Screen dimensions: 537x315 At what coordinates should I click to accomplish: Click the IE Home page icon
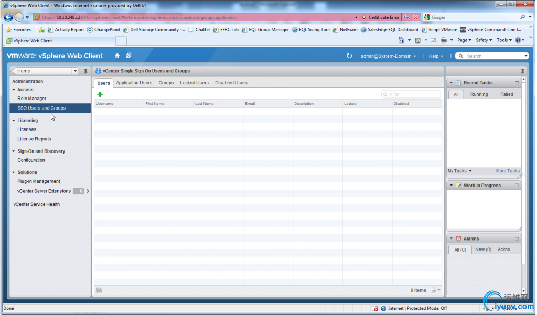tap(401, 40)
